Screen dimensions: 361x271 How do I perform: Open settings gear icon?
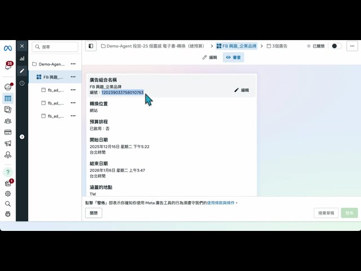[8, 194]
